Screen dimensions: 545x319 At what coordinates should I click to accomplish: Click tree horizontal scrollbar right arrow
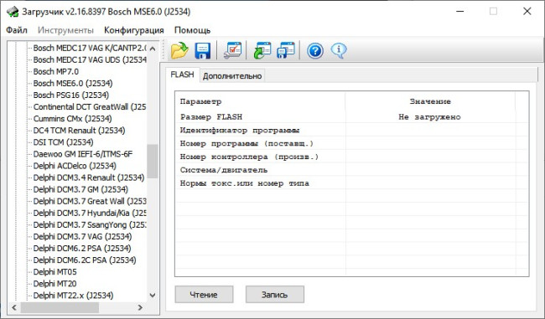coord(140,307)
